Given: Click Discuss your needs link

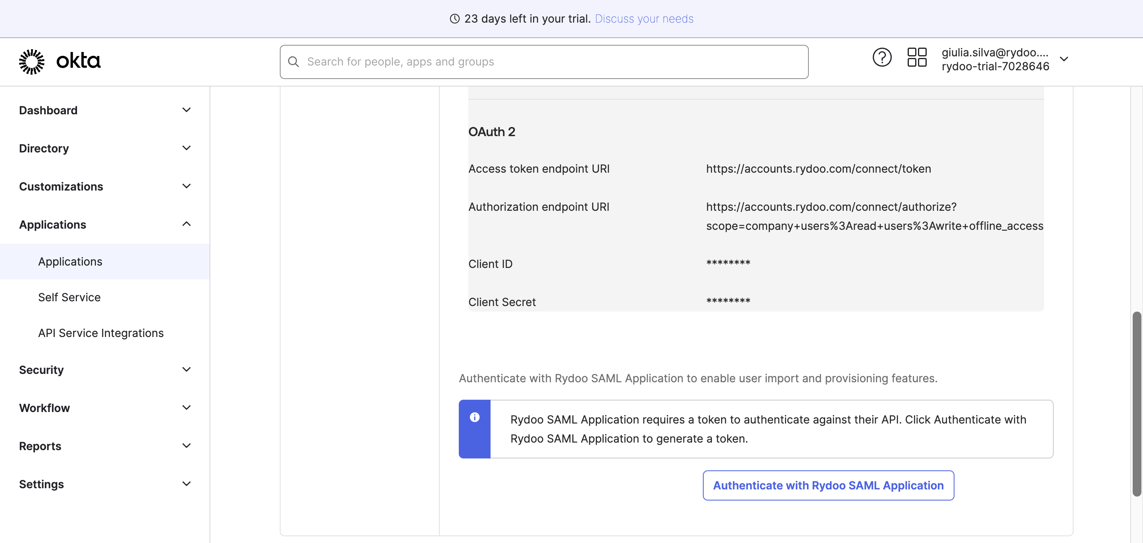Looking at the screenshot, I should [644, 19].
